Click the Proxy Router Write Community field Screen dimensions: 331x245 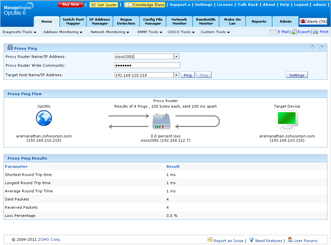coord(147,65)
